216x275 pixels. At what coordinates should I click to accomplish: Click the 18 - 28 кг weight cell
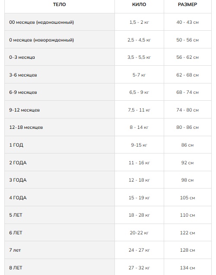pos(139,215)
